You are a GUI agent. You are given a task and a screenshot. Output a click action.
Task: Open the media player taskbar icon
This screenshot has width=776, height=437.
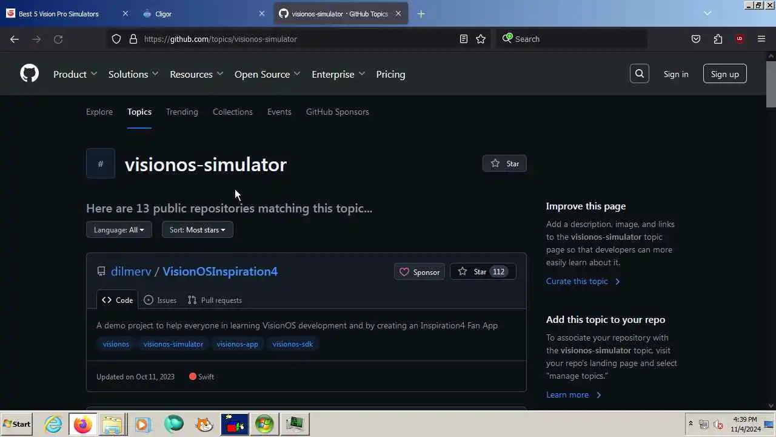[142, 424]
